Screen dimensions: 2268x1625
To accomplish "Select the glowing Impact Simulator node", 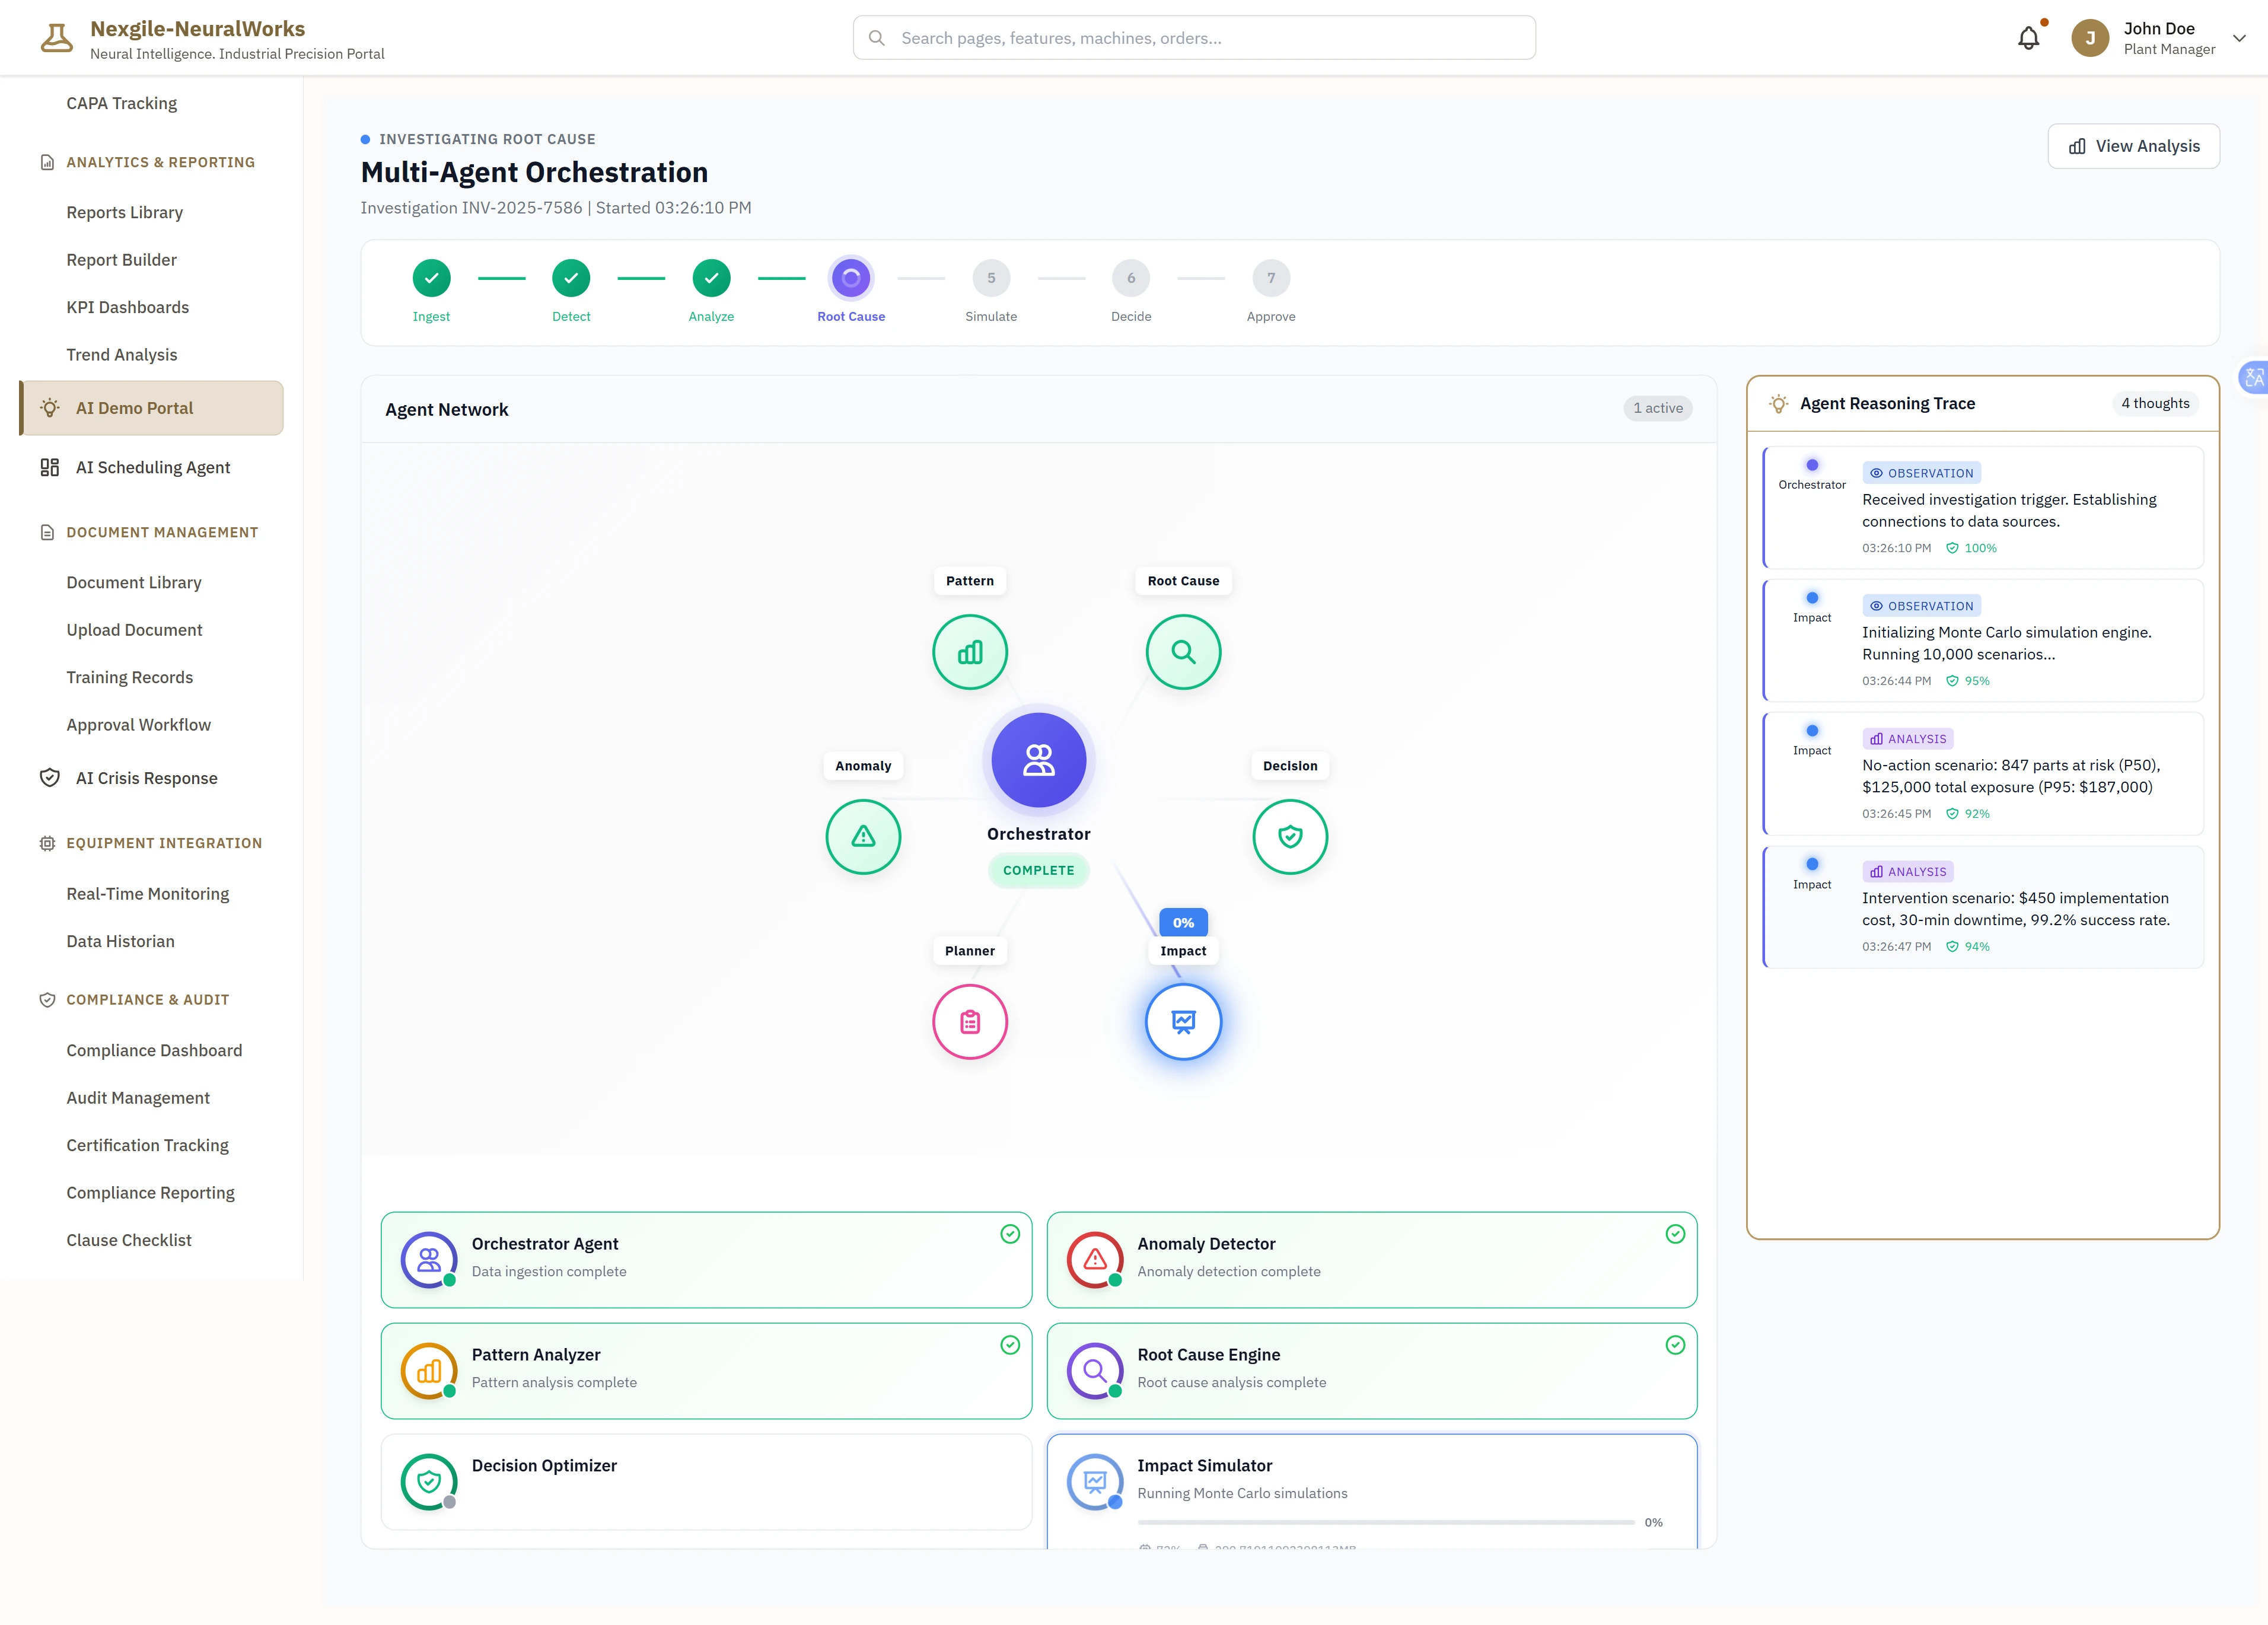I will [x=1183, y=1021].
